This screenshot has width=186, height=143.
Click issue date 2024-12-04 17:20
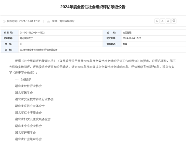tap(132, 38)
